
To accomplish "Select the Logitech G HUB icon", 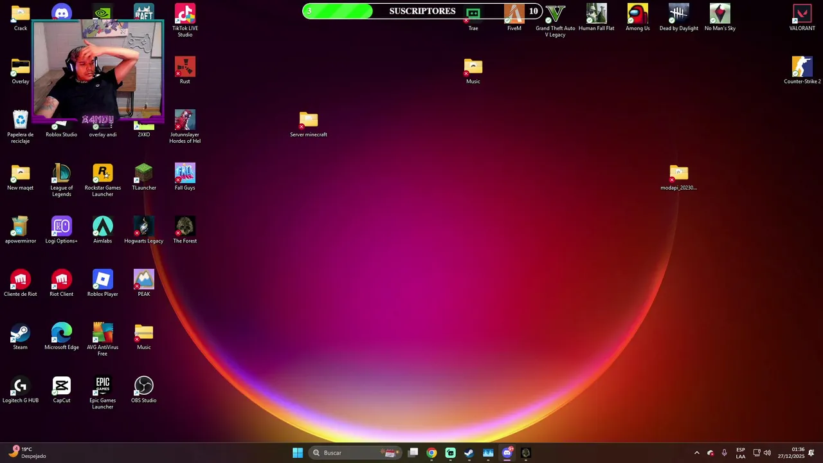I will [21, 390].
